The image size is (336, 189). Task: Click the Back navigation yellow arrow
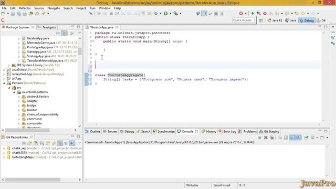(x=303, y=14)
